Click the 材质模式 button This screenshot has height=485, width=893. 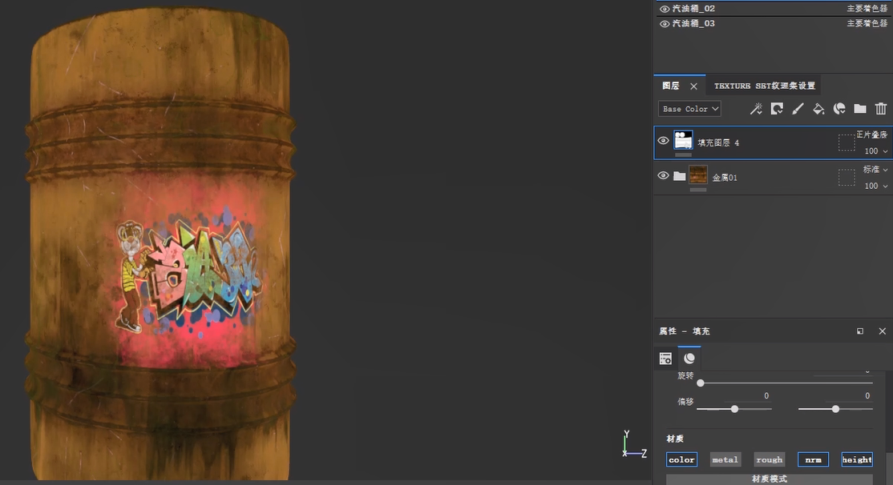[x=769, y=479]
